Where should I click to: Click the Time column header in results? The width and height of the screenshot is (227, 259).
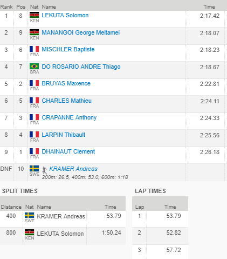209,7
